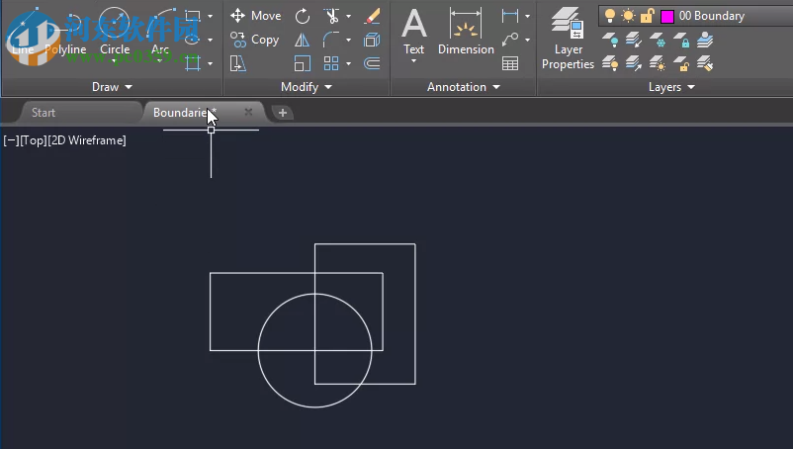Screen dimensions: 793x449
Task: Open the Rectangle tool dropdown arrow
Action: (210, 16)
